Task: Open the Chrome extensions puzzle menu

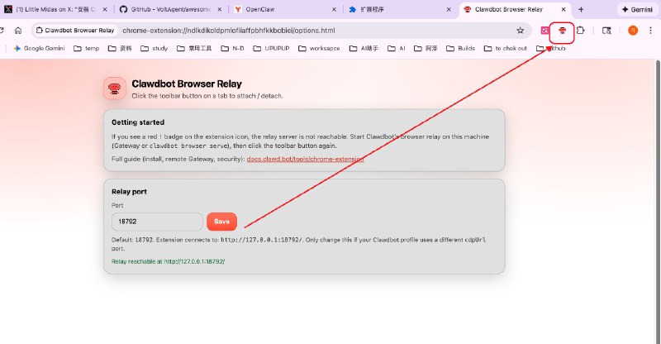Action: [581, 31]
